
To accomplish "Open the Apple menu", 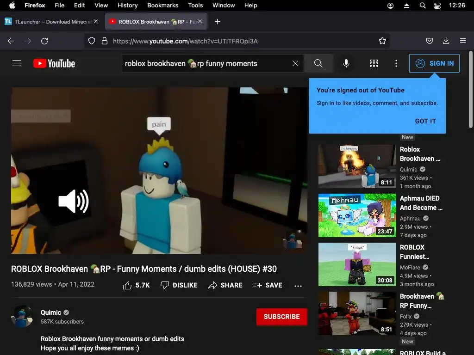I will click(x=12, y=6).
